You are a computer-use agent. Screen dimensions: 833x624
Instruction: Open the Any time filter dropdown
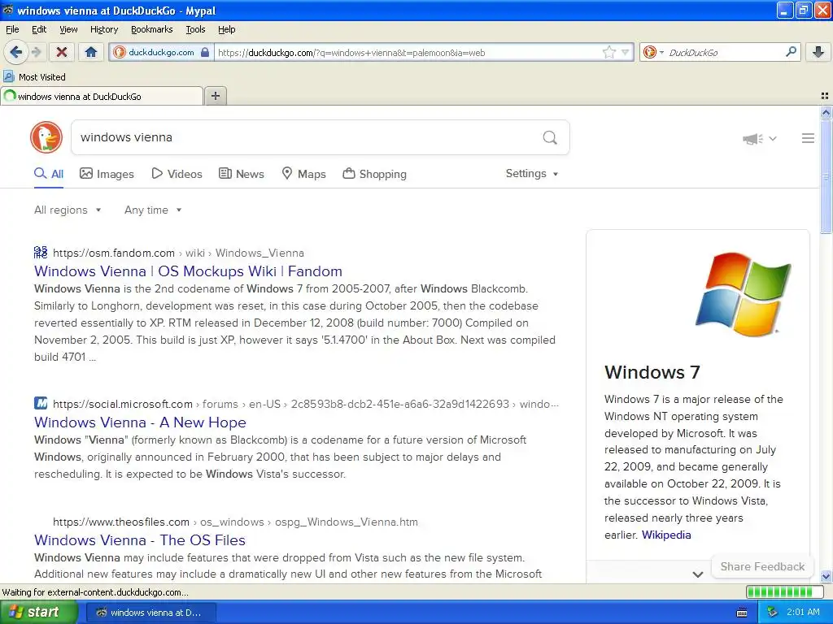[153, 210]
